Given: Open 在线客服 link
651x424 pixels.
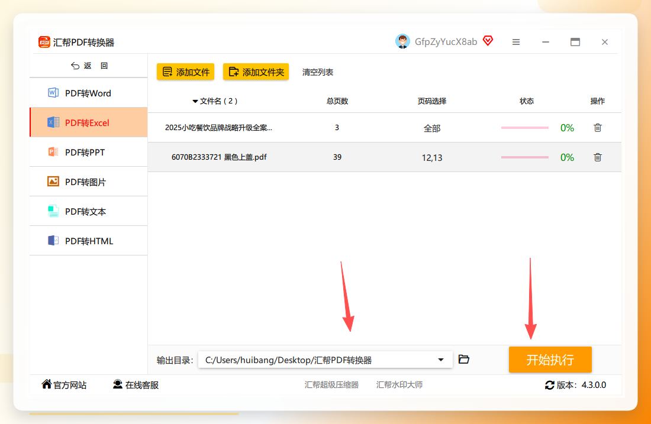Looking at the screenshot, I should 136,384.
